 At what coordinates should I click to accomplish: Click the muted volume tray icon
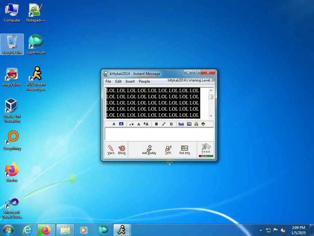coord(283,230)
